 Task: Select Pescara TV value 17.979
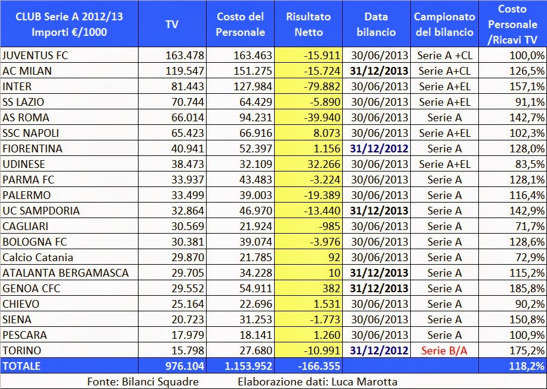188,335
